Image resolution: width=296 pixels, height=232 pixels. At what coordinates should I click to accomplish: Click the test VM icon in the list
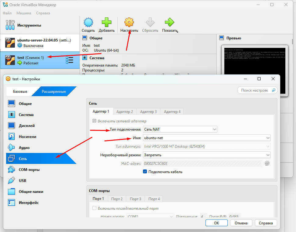tap(10, 60)
